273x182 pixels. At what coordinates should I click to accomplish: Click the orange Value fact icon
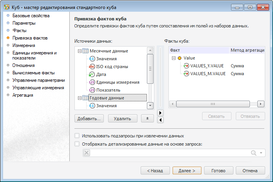180,58
